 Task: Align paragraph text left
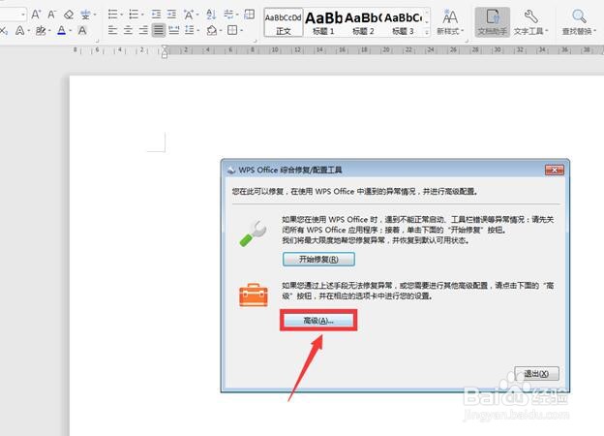point(113,30)
